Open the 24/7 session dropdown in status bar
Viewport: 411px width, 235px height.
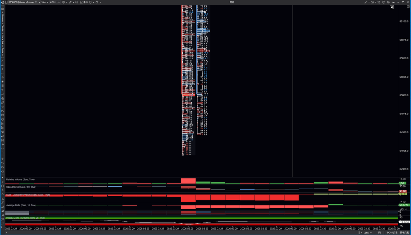click(x=368, y=233)
